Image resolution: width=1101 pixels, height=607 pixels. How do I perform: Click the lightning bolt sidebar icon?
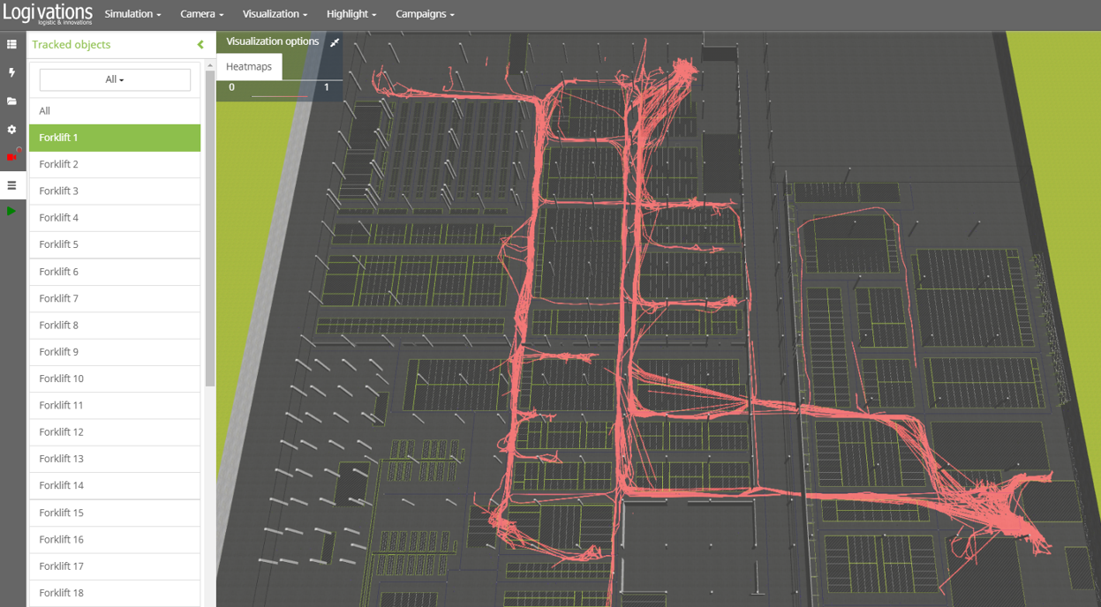tap(11, 72)
